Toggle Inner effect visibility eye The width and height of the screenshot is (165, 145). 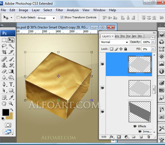click(x=140, y=132)
